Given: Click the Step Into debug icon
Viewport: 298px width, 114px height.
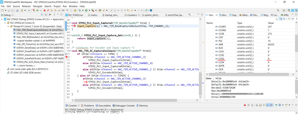Looking at the screenshot, I should click(x=51, y=10).
